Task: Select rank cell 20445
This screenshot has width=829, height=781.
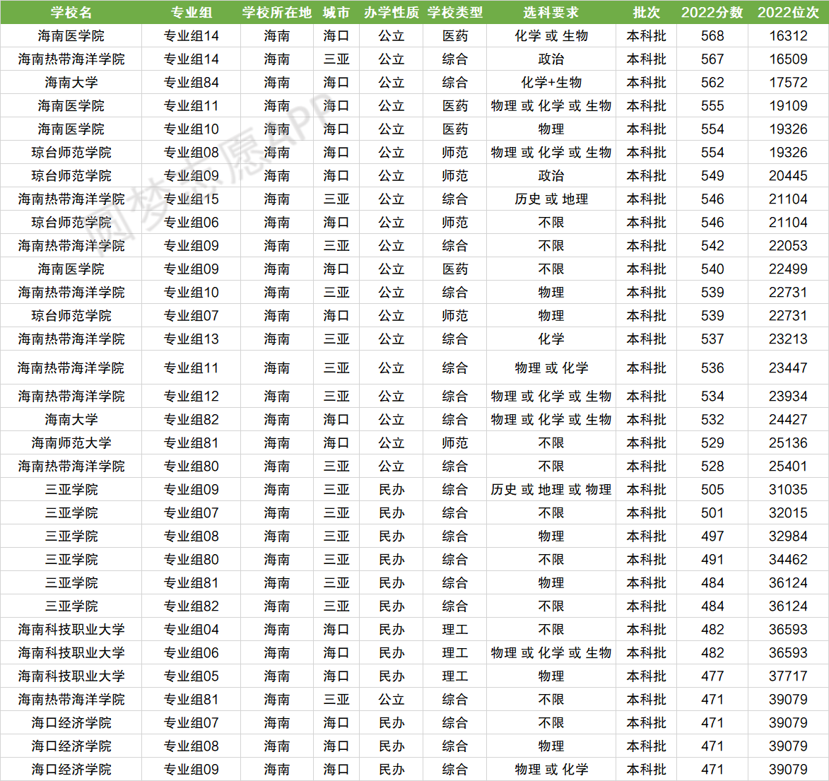Action: [788, 175]
